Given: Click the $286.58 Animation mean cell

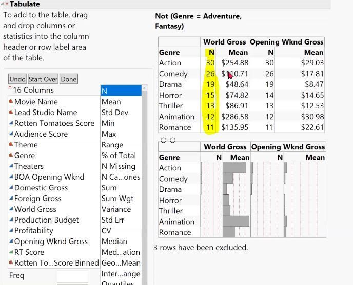Looking at the screenshot, I should point(234,117).
